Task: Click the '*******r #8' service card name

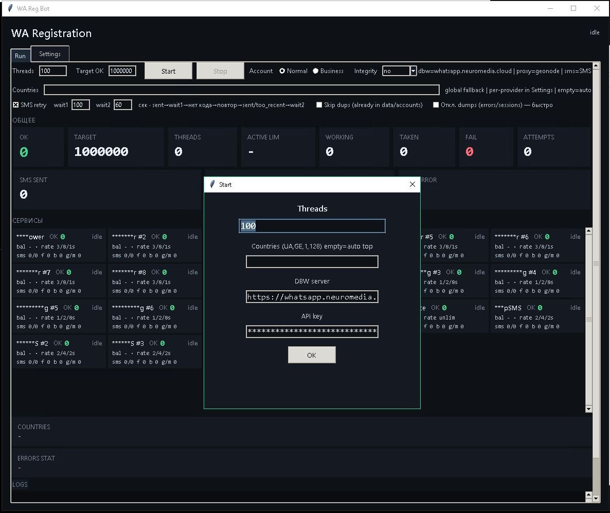Action: pos(129,272)
